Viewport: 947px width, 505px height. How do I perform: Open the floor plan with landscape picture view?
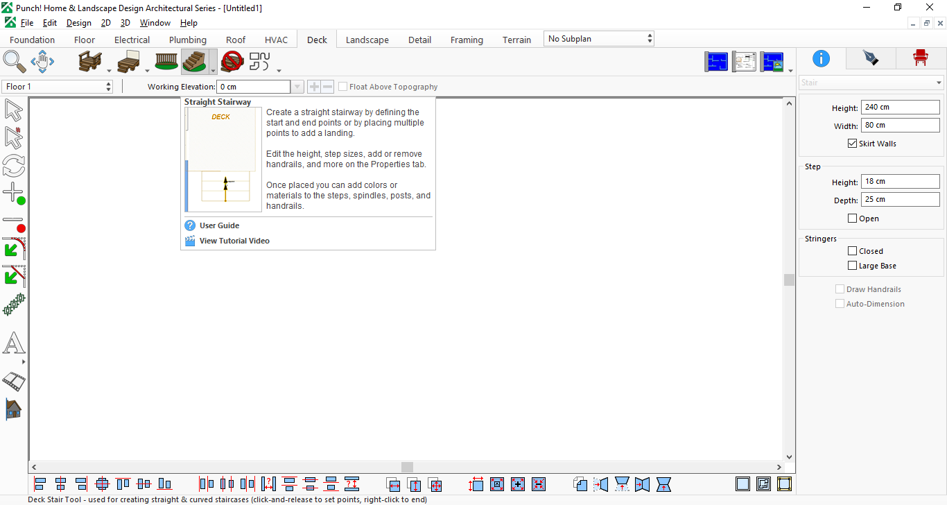click(x=772, y=62)
